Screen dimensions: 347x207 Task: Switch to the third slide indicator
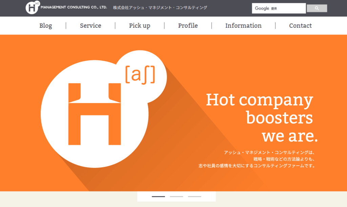[195, 197]
